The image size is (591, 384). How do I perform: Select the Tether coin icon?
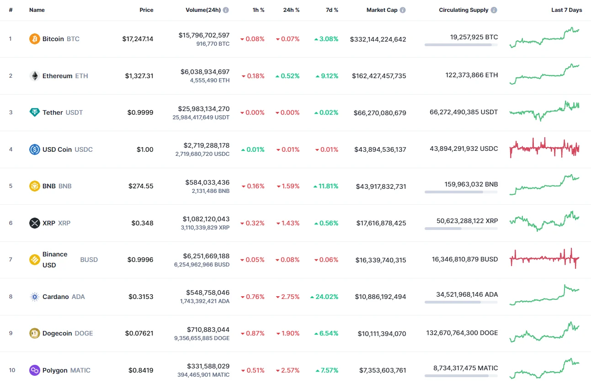[35, 112]
